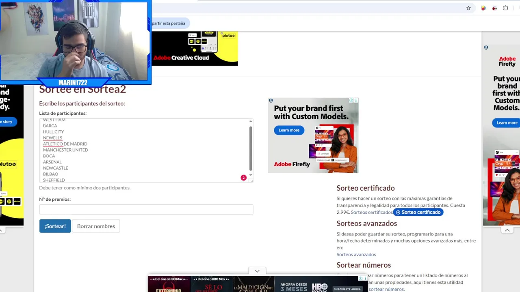
Task: Click the BARCA entry in participants list
Action: (x=50, y=126)
